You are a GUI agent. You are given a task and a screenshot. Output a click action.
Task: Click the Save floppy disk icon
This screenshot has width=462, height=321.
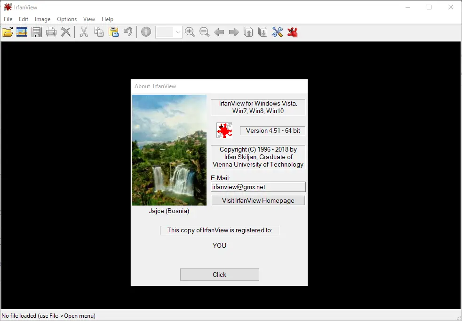point(37,32)
